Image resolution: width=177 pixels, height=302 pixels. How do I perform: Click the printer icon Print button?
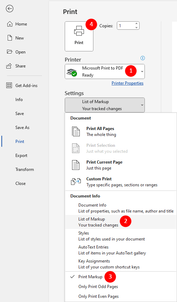click(x=79, y=36)
